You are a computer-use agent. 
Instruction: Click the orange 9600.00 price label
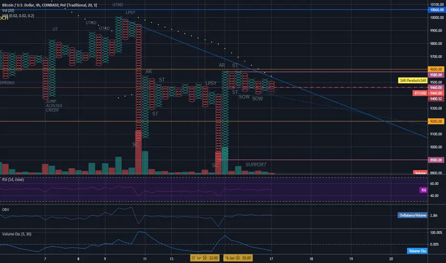pos(436,69)
